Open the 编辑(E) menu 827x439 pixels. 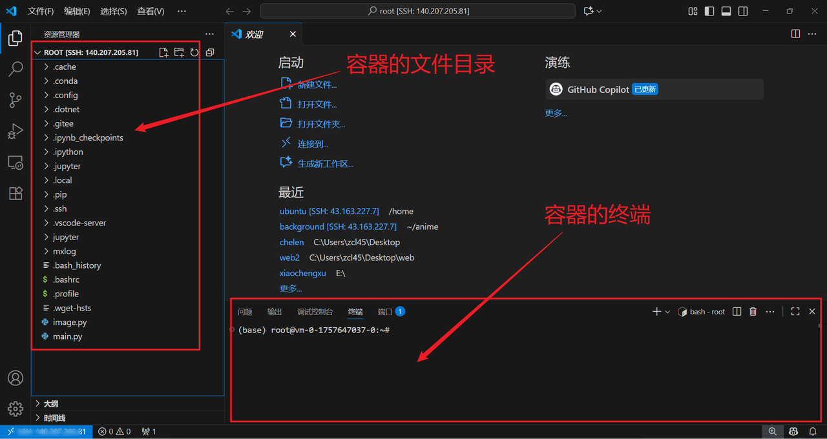coord(77,11)
